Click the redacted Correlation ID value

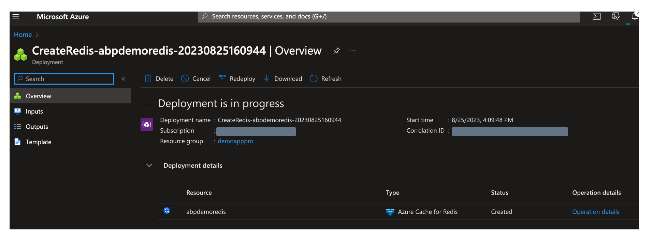click(x=510, y=131)
